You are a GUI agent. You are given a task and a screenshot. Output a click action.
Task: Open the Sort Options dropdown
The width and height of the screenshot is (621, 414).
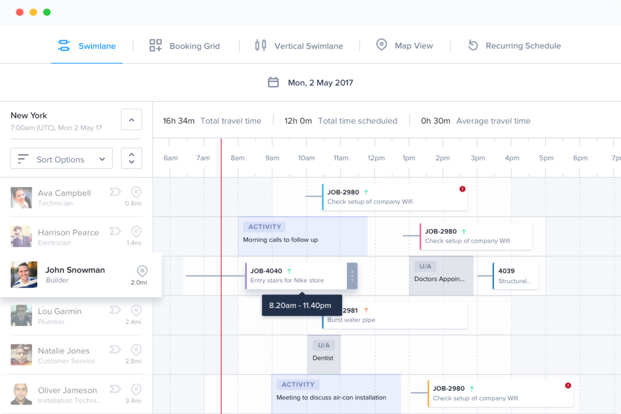[x=61, y=159]
